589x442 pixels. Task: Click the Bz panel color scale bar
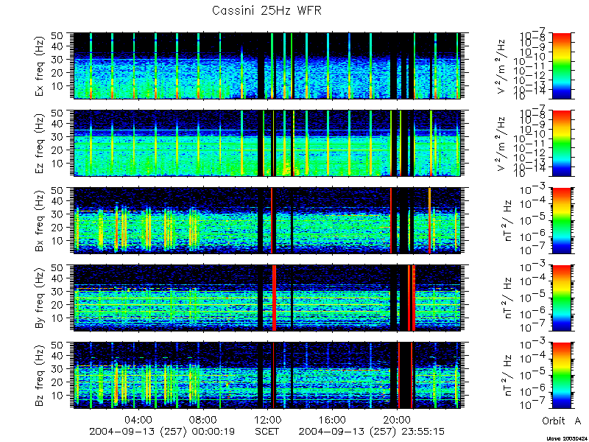click(561, 376)
